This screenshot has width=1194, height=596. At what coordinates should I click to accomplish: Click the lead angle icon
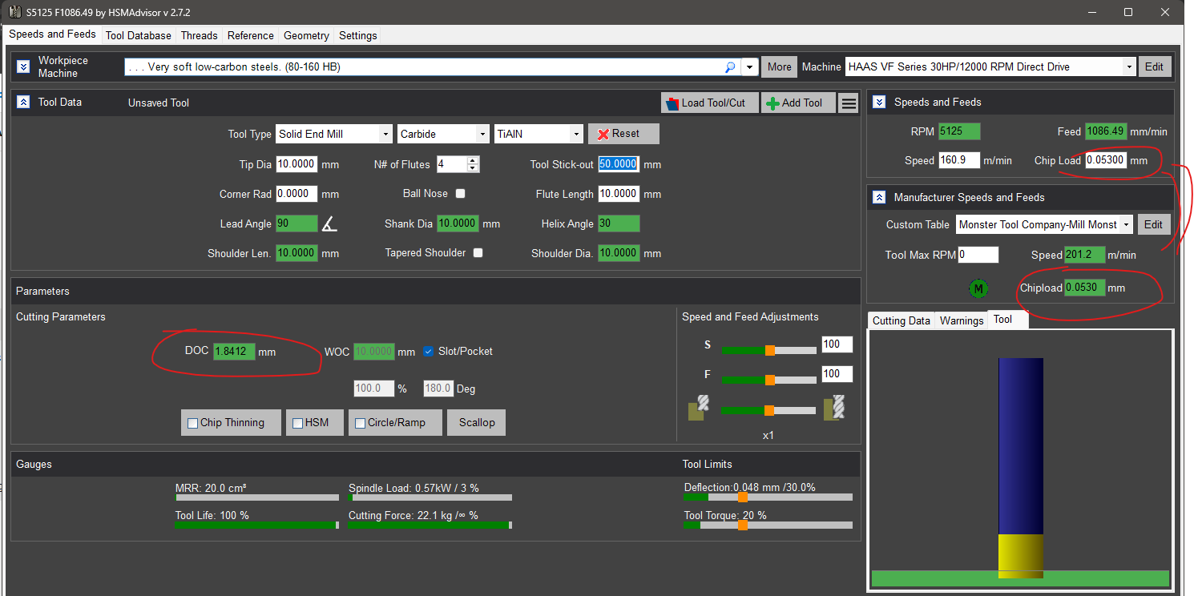pyautogui.click(x=329, y=224)
